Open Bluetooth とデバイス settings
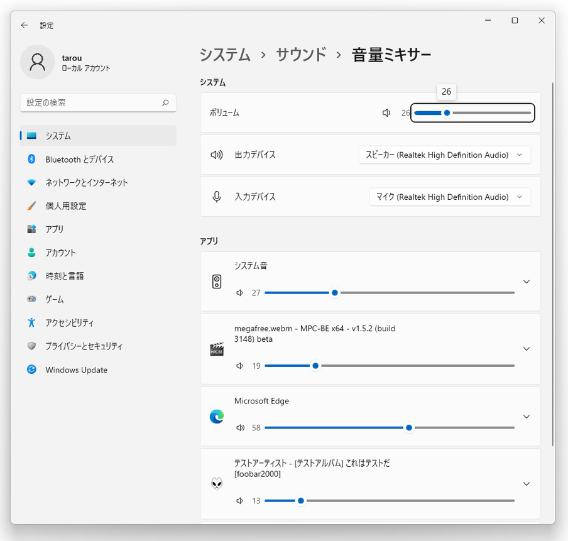568x541 pixels. (x=98, y=159)
